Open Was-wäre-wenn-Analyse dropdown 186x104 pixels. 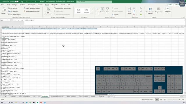[x=150, y=11]
